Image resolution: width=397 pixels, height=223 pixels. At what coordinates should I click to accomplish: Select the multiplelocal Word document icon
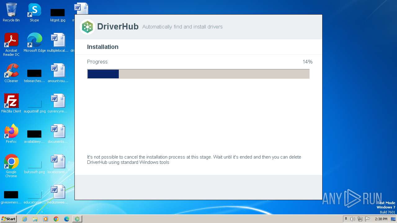[58, 43]
